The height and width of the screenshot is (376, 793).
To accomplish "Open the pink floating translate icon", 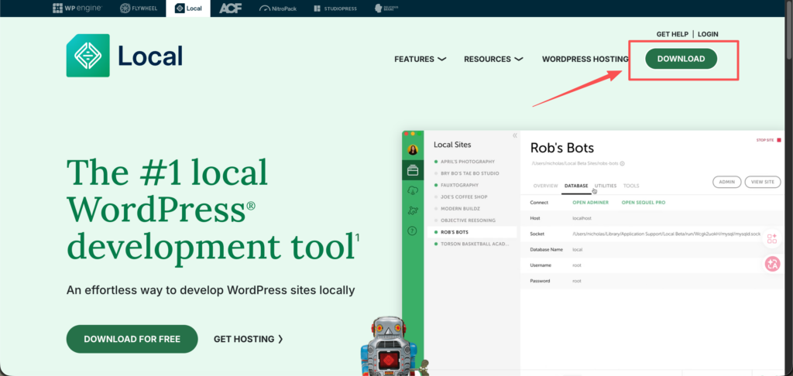I will [x=772, y=264].
